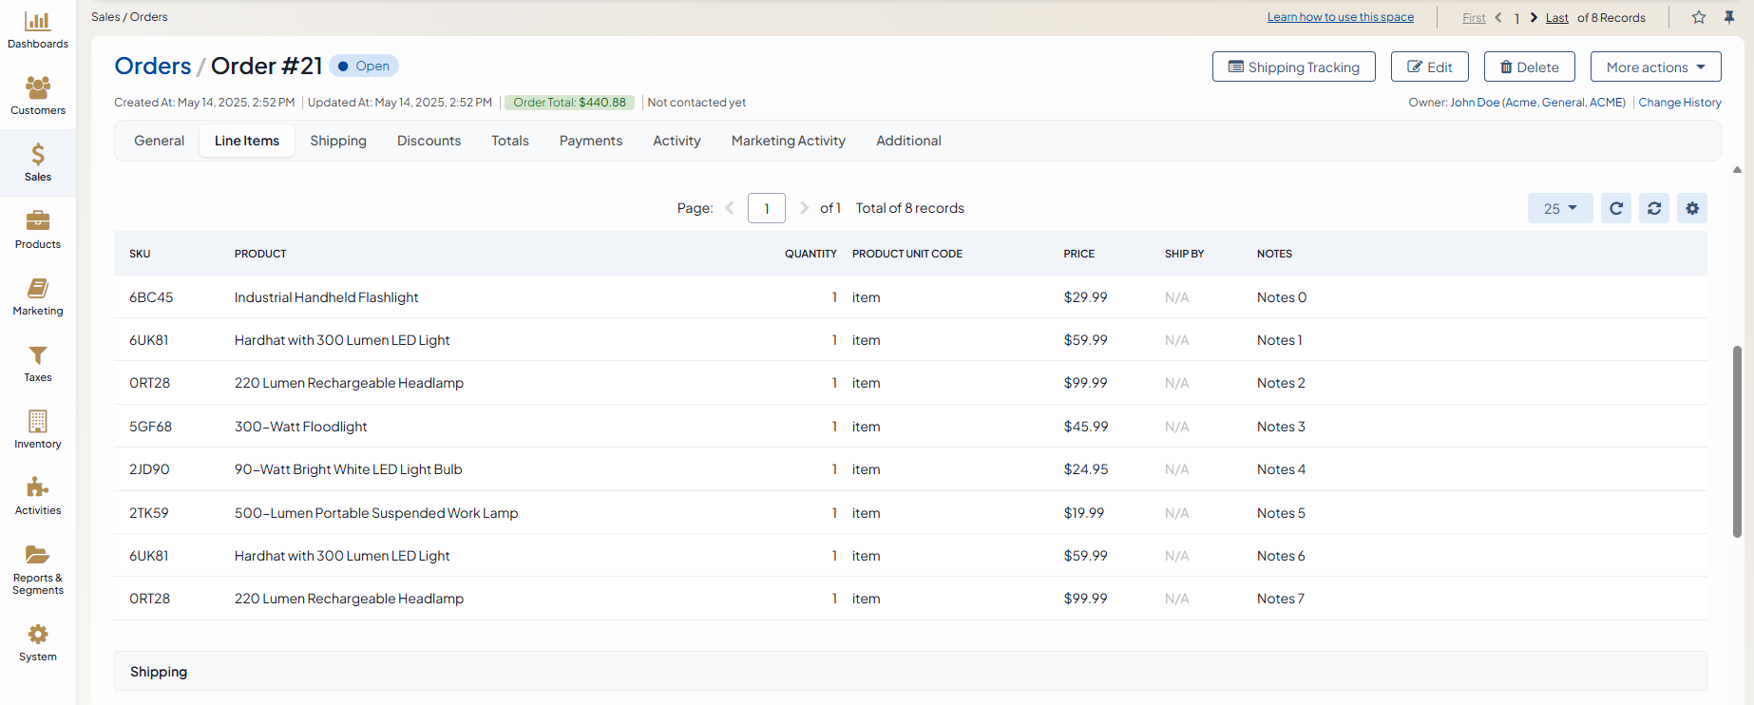Expand the More actions dropdown
Image resolution: width=1754 pixels, height=705 pixels.
tap(1655, 67)
